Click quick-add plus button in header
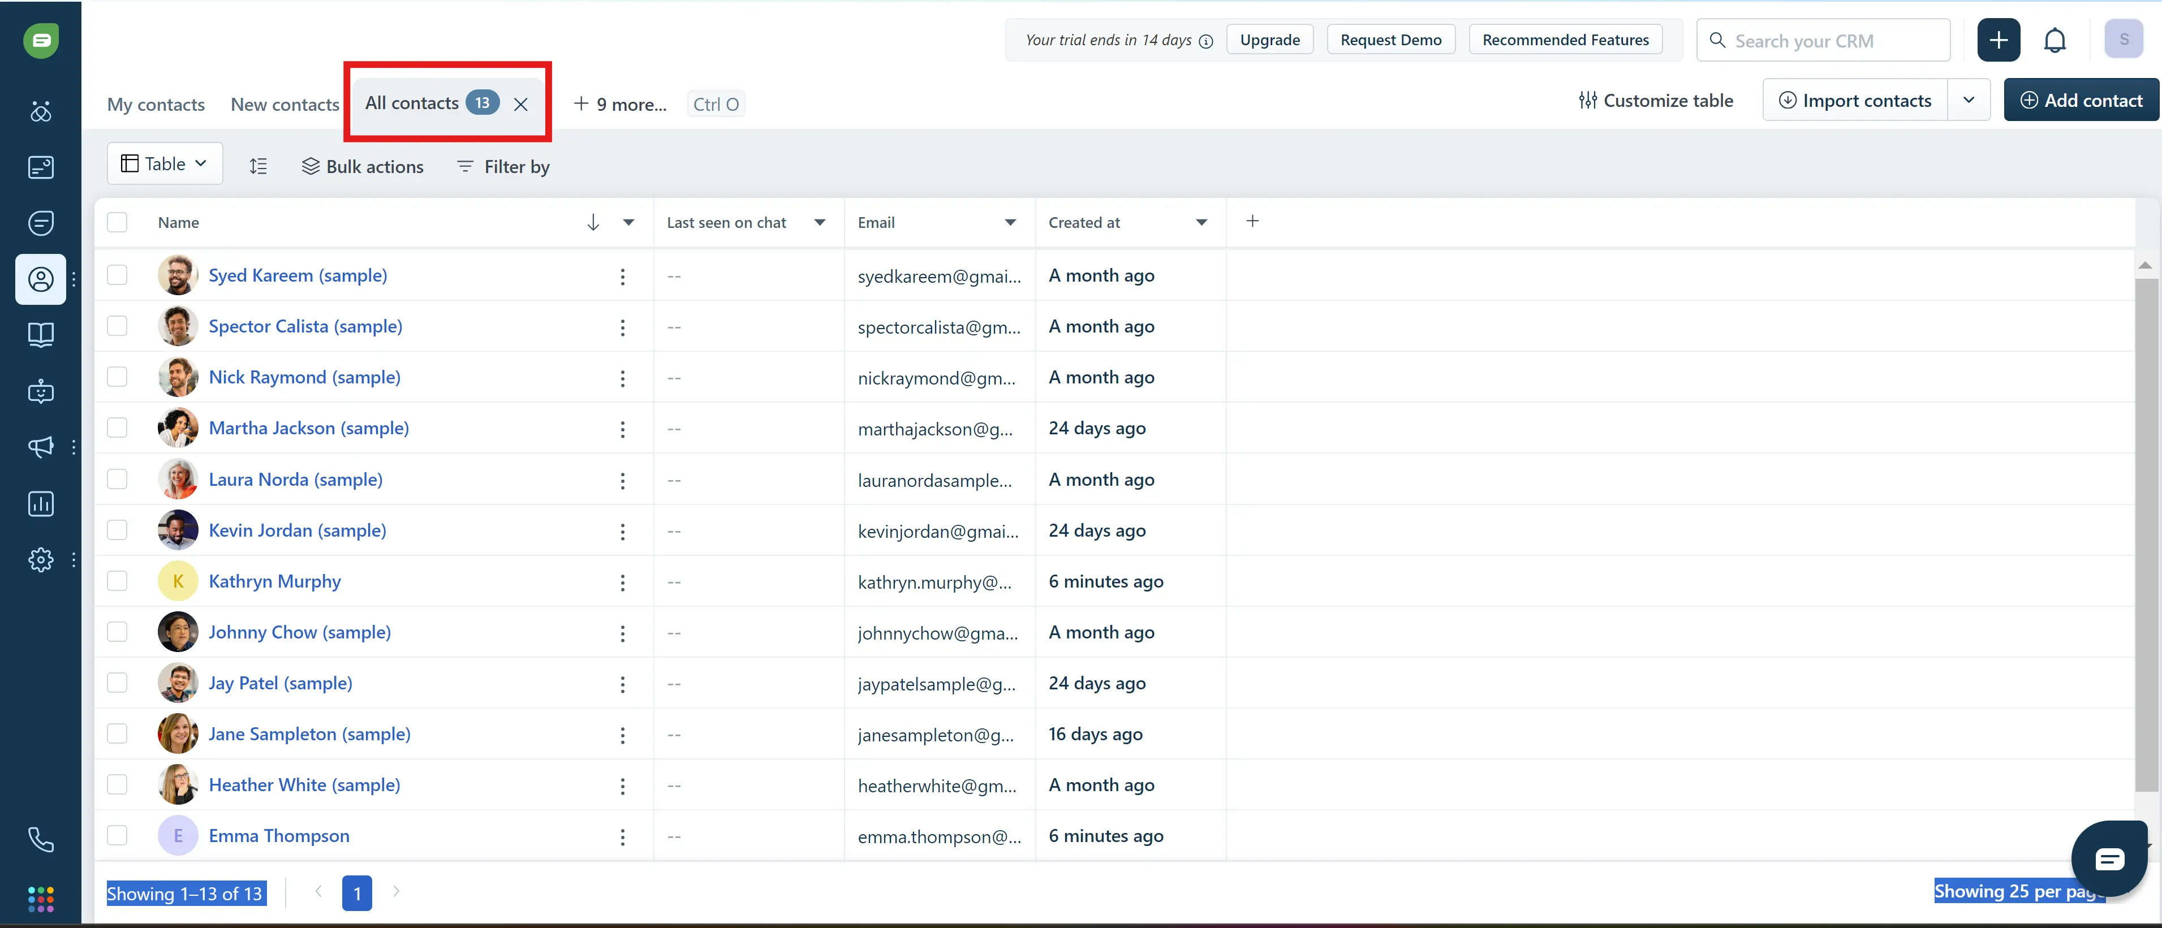Viewport: 2162px width, 928px height. [x=1997, y=40]
